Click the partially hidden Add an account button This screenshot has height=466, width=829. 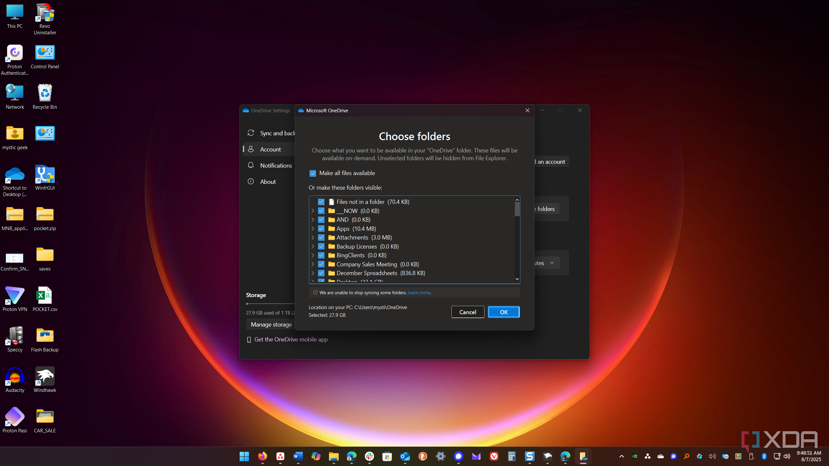click(x=551, y=161)
